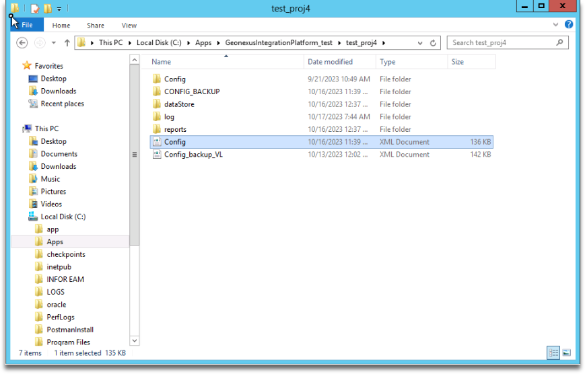Click This PC in the address path
The width and height of the screenshot is (585, 374).
[x=111, y=42]
